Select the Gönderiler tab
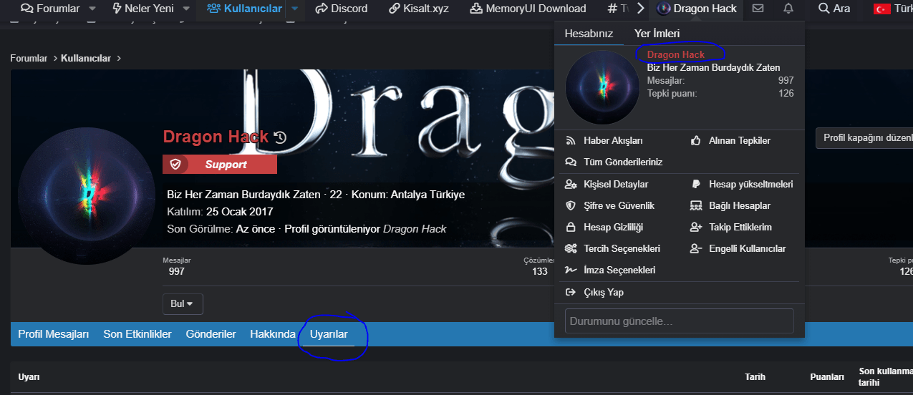 211,334
